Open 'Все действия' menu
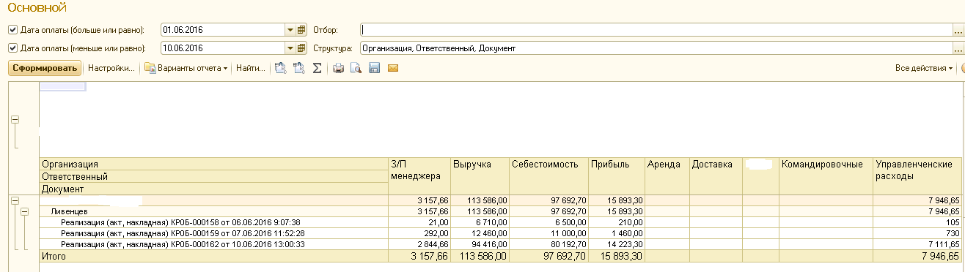Viewport: 965px width, 272px height. coord(924,68)
